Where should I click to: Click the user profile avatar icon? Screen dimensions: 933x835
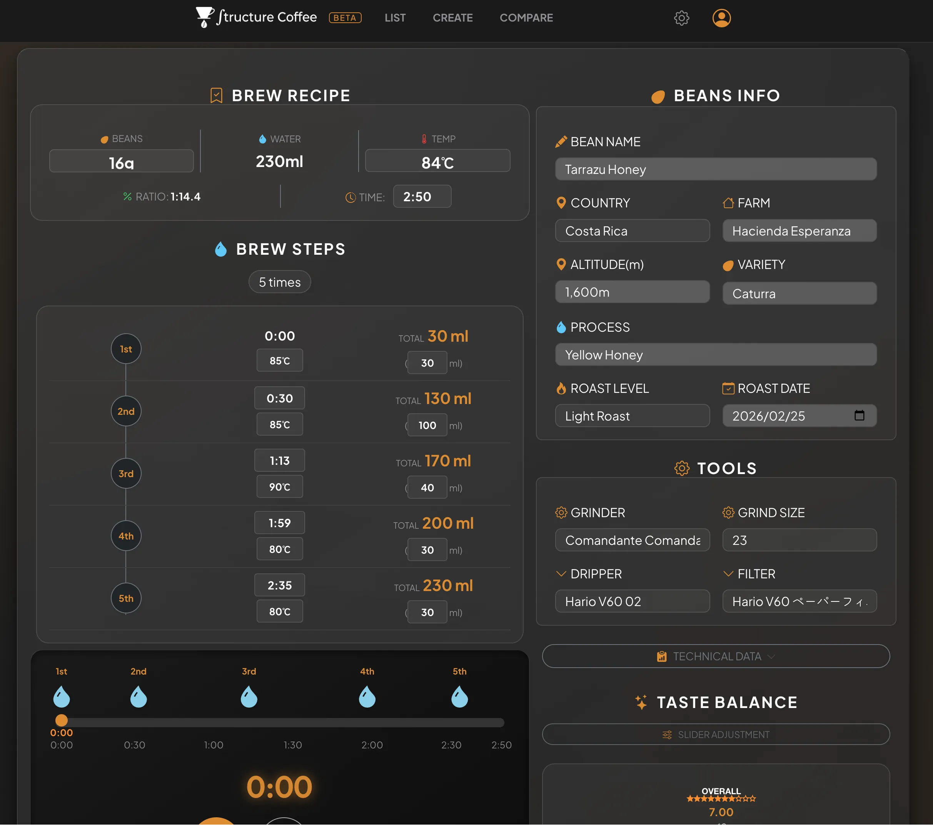coord(721,18)
